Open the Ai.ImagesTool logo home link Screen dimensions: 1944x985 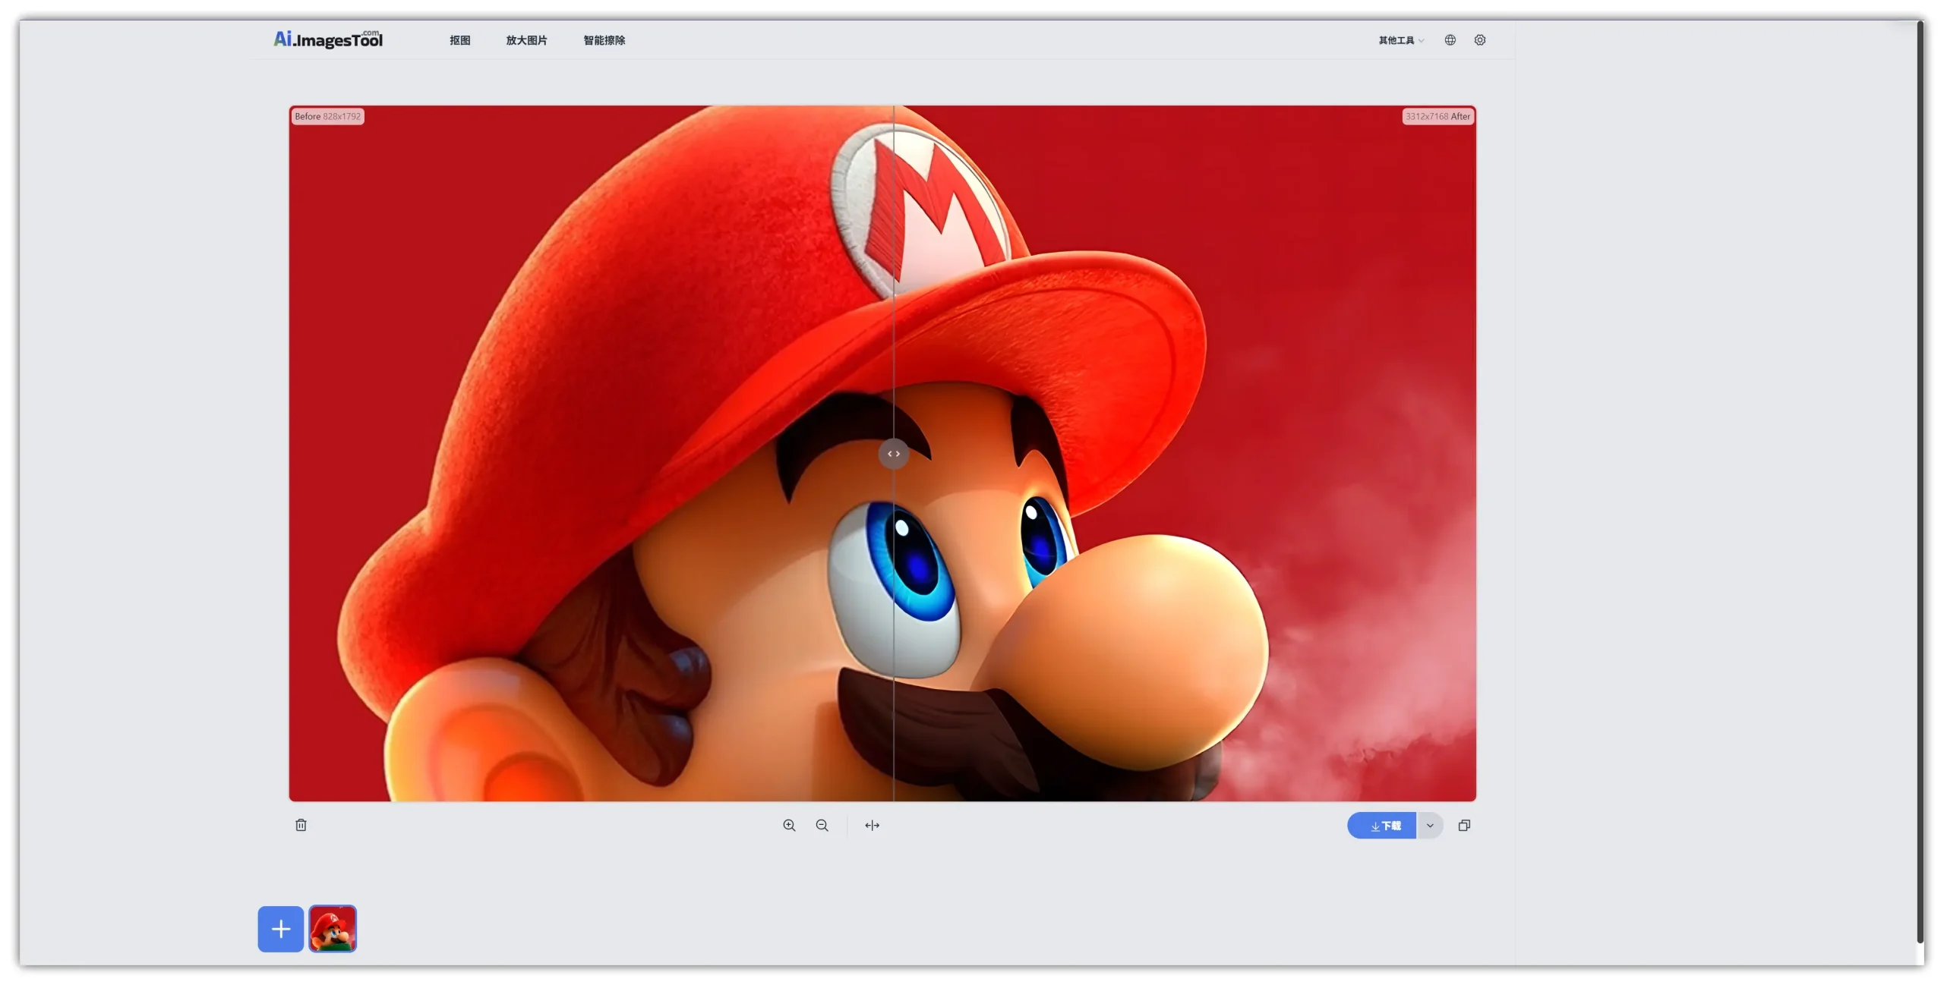pyautogui.click(x=328, y=39)
